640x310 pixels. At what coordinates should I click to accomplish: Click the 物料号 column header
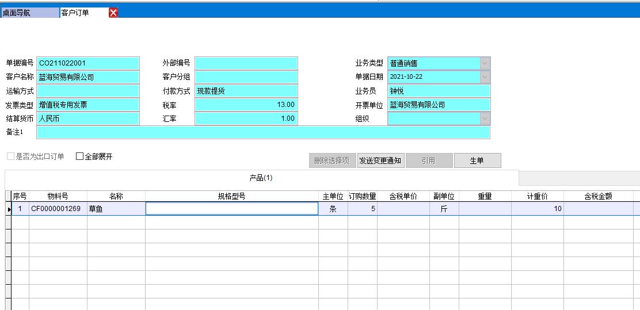58,196
